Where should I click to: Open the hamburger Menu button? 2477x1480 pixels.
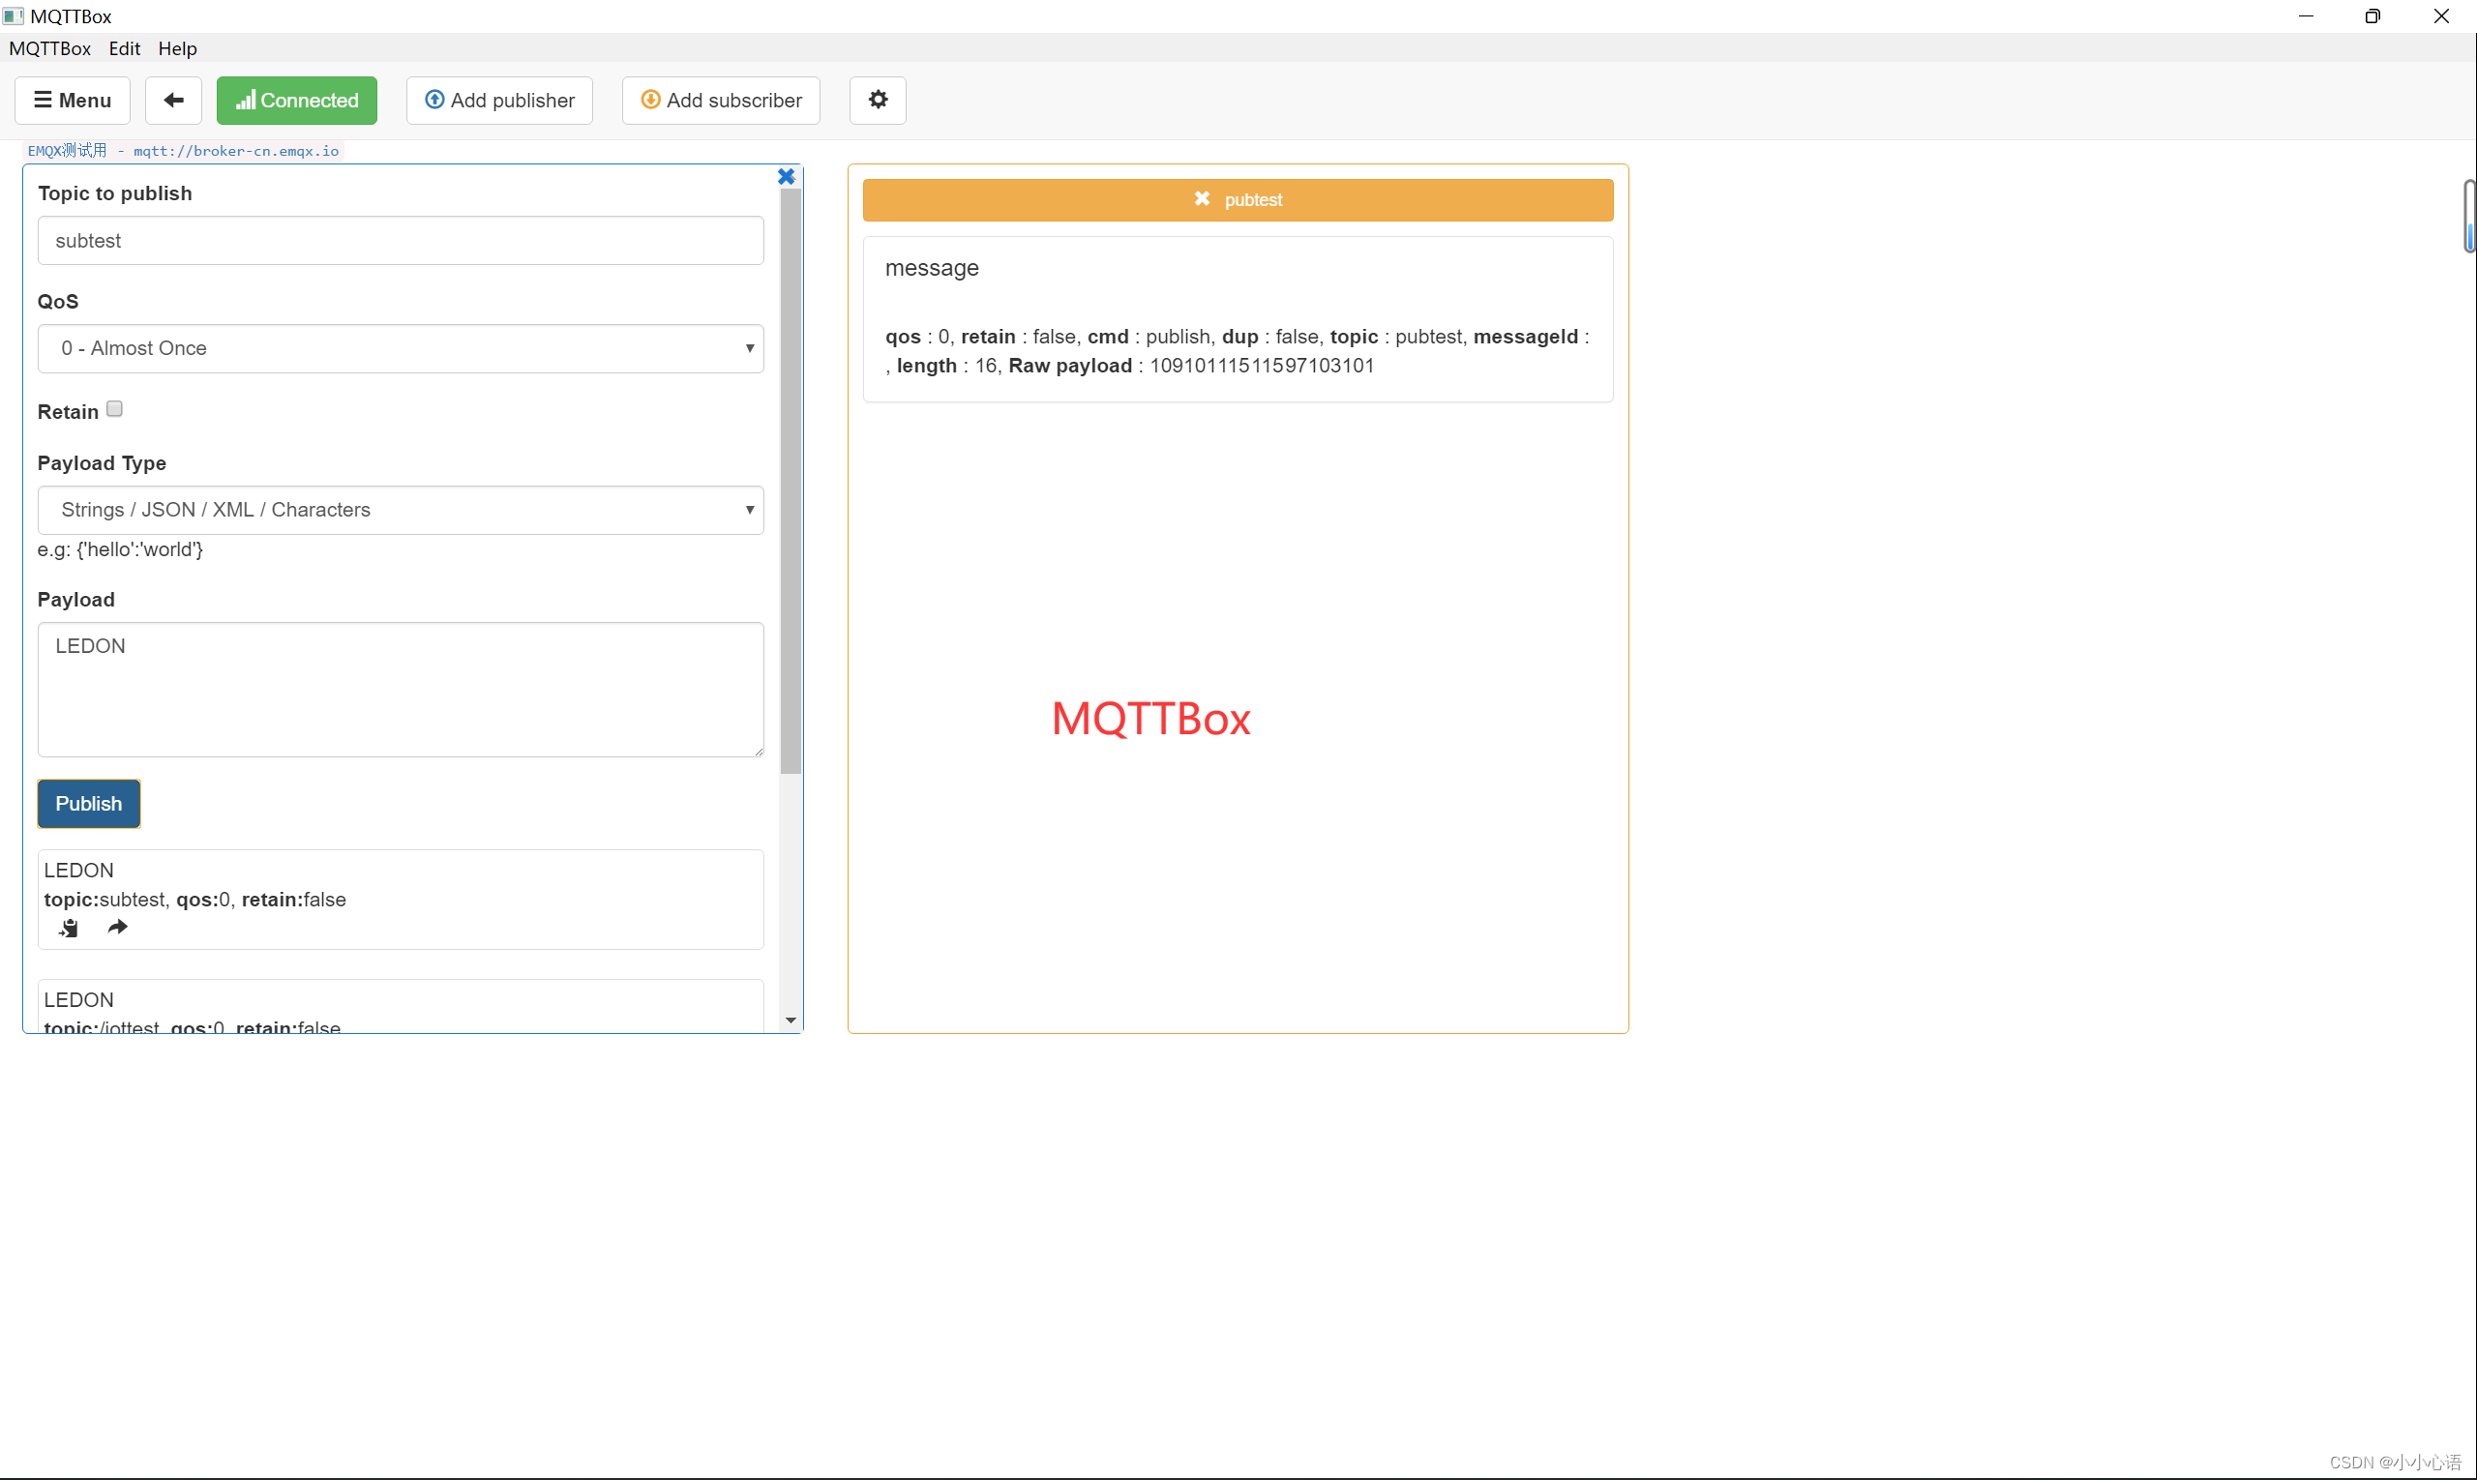tap(73, 100)
